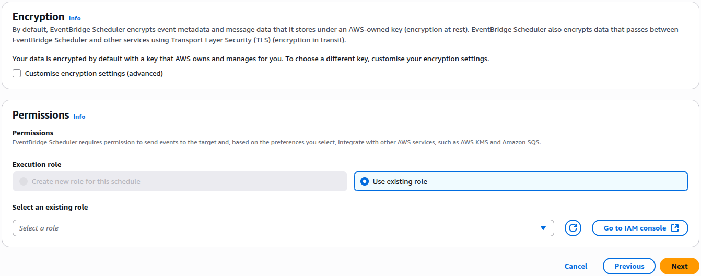
Task: Click the refresh roles circular arrow icon
Action: [x=573, y=228]
